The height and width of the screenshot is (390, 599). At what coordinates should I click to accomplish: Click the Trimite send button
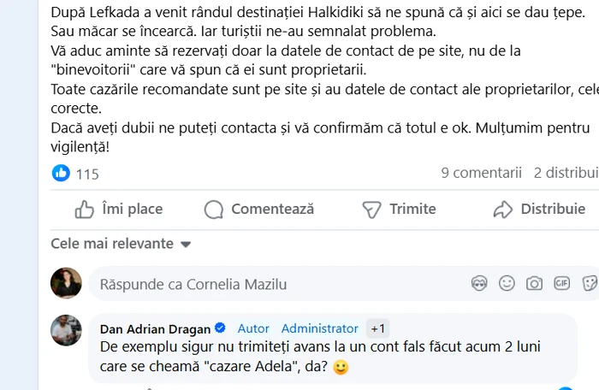(399, 210)
